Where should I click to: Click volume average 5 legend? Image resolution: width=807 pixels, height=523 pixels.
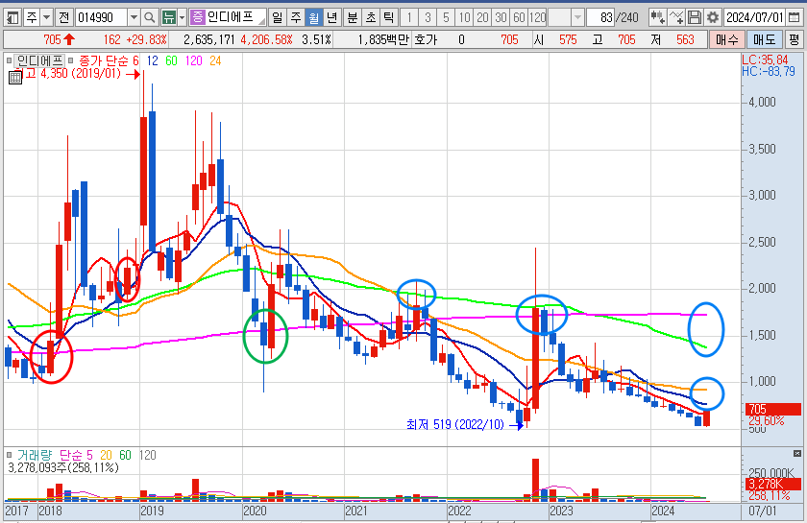(89, 455)
